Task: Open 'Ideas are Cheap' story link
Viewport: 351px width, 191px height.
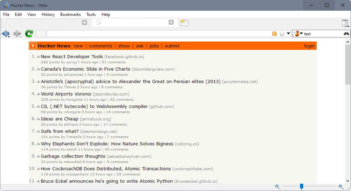Action: point(60,119)
